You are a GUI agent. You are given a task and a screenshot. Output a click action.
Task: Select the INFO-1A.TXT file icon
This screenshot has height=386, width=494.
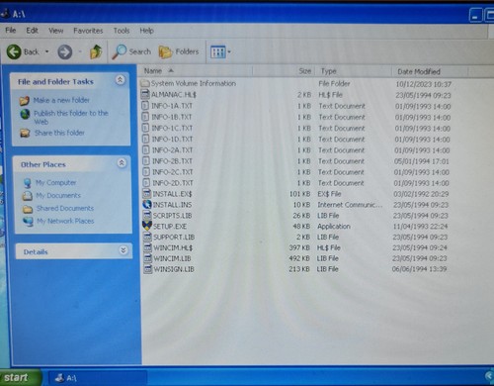point(145,106)
